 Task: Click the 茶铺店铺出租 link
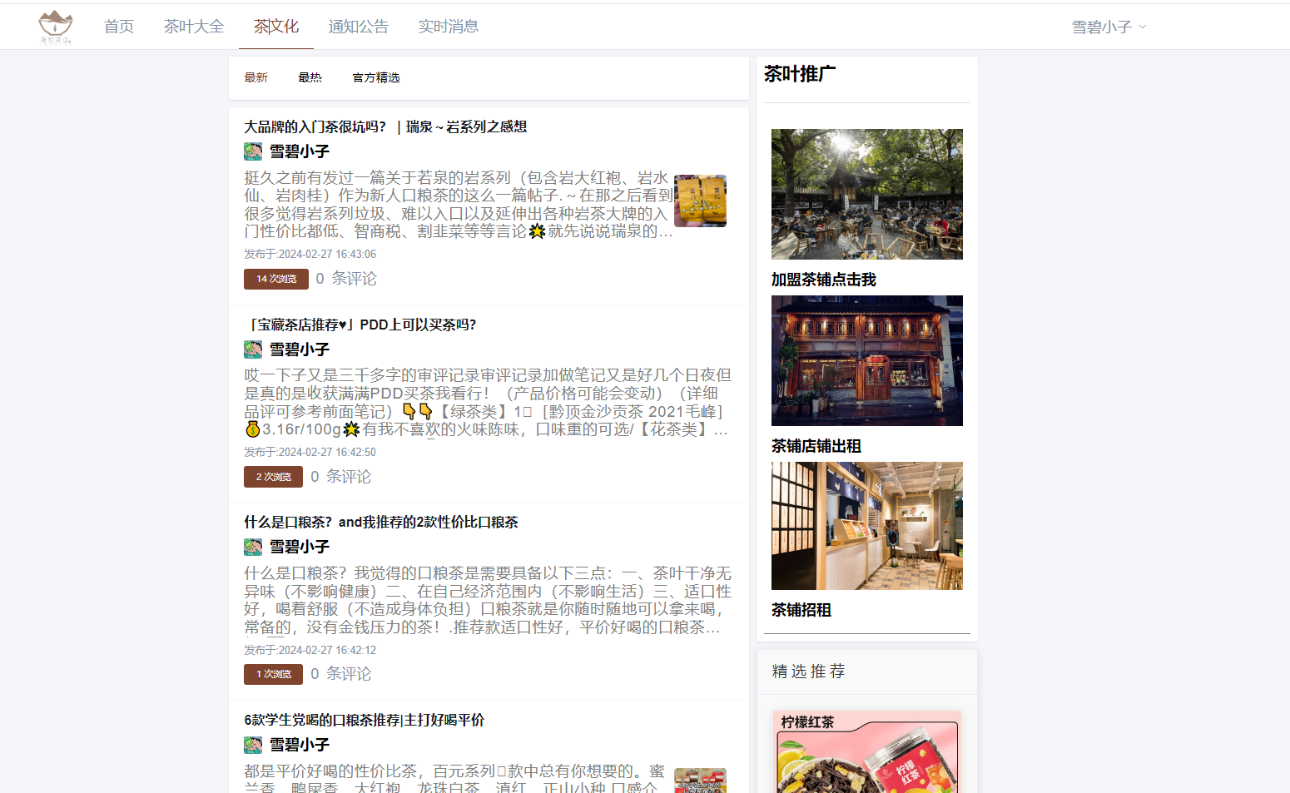click(x=816, y=446)
